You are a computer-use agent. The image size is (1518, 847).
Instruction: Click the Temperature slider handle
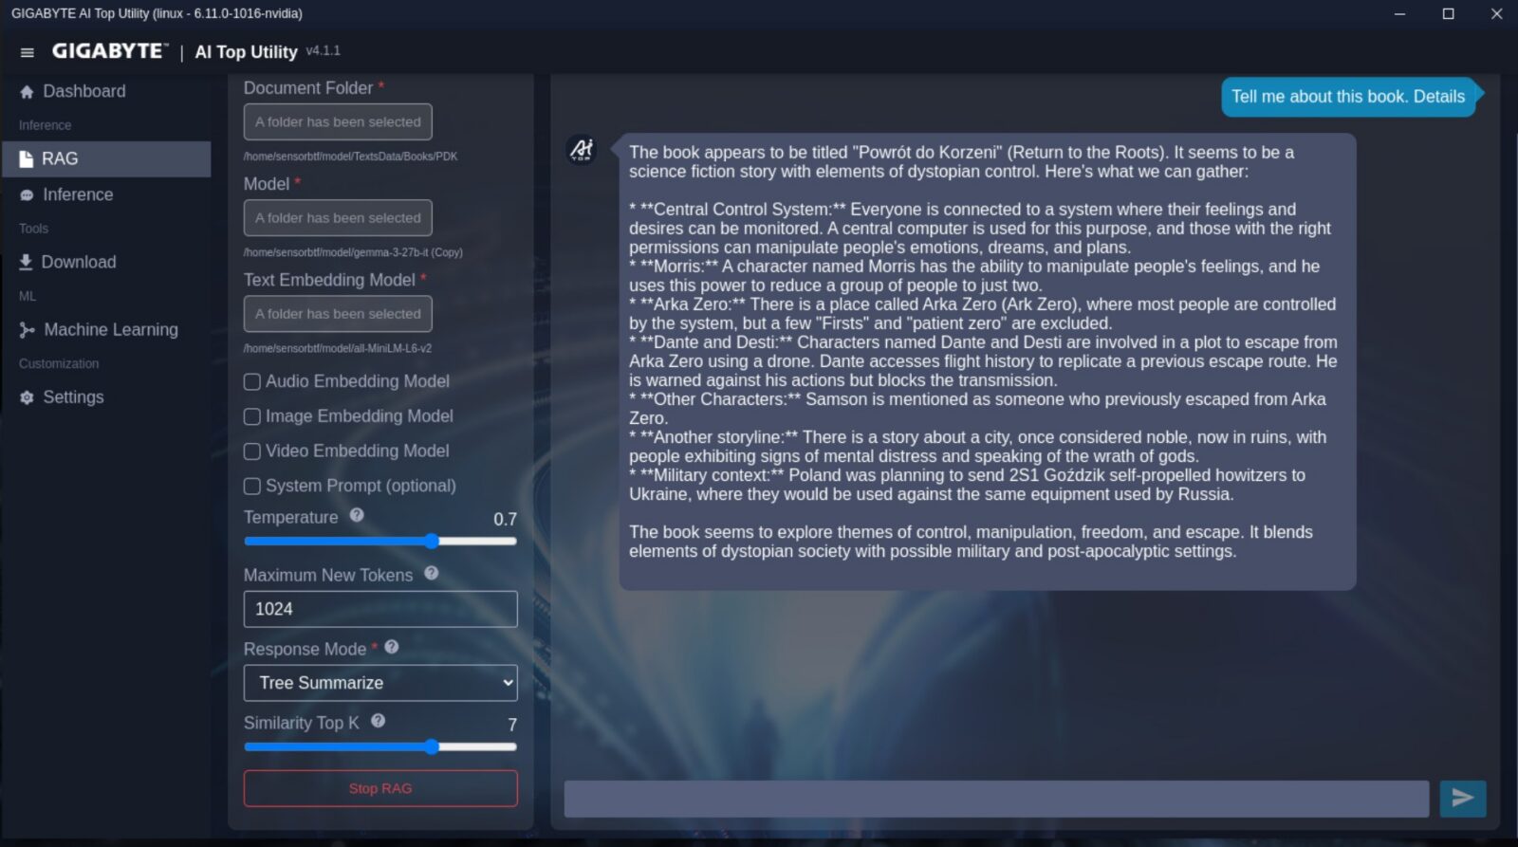[x=432, y=541]
